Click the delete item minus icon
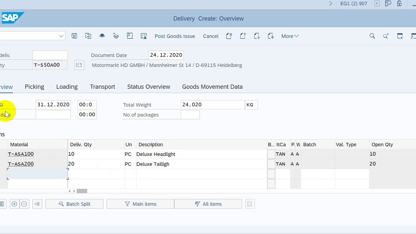 click(24, 204)
